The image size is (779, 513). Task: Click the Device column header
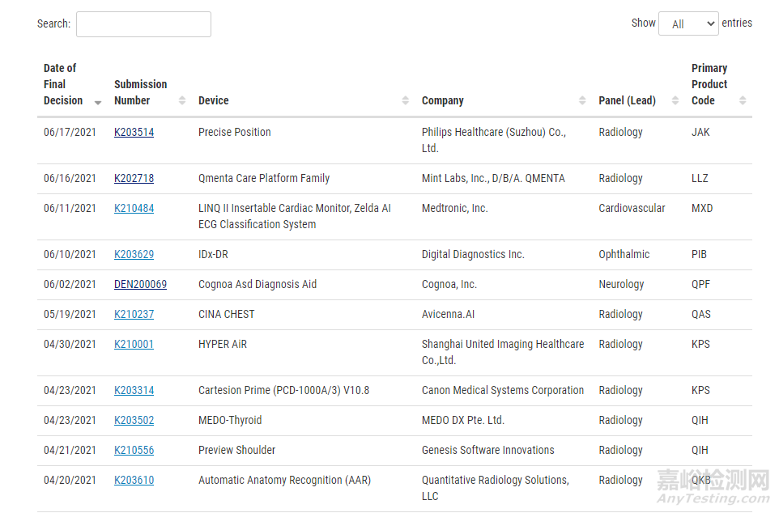click(x=214, y=101)
